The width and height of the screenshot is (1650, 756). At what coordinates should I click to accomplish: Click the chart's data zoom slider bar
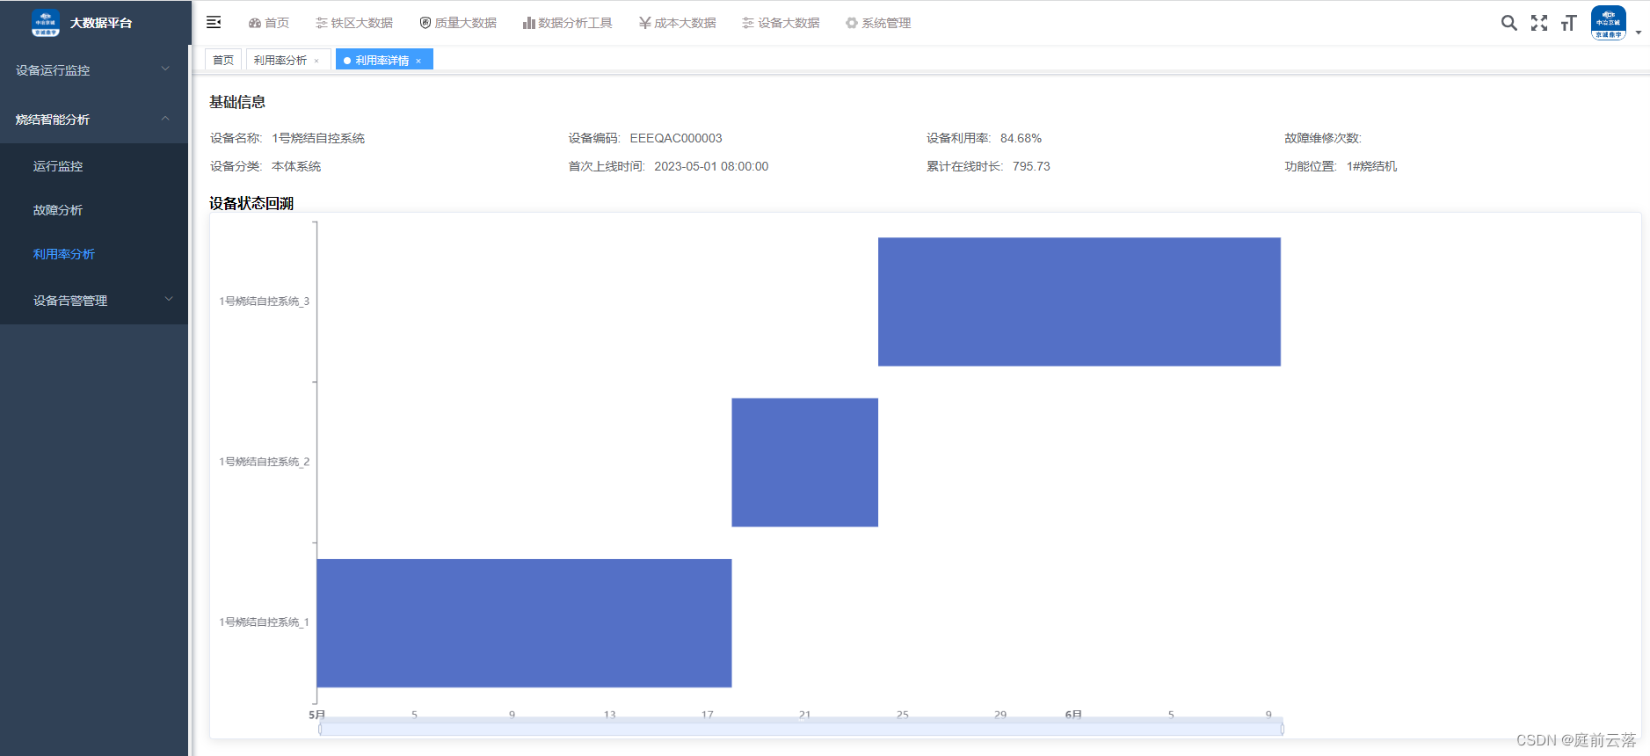(x=801, y=729)
